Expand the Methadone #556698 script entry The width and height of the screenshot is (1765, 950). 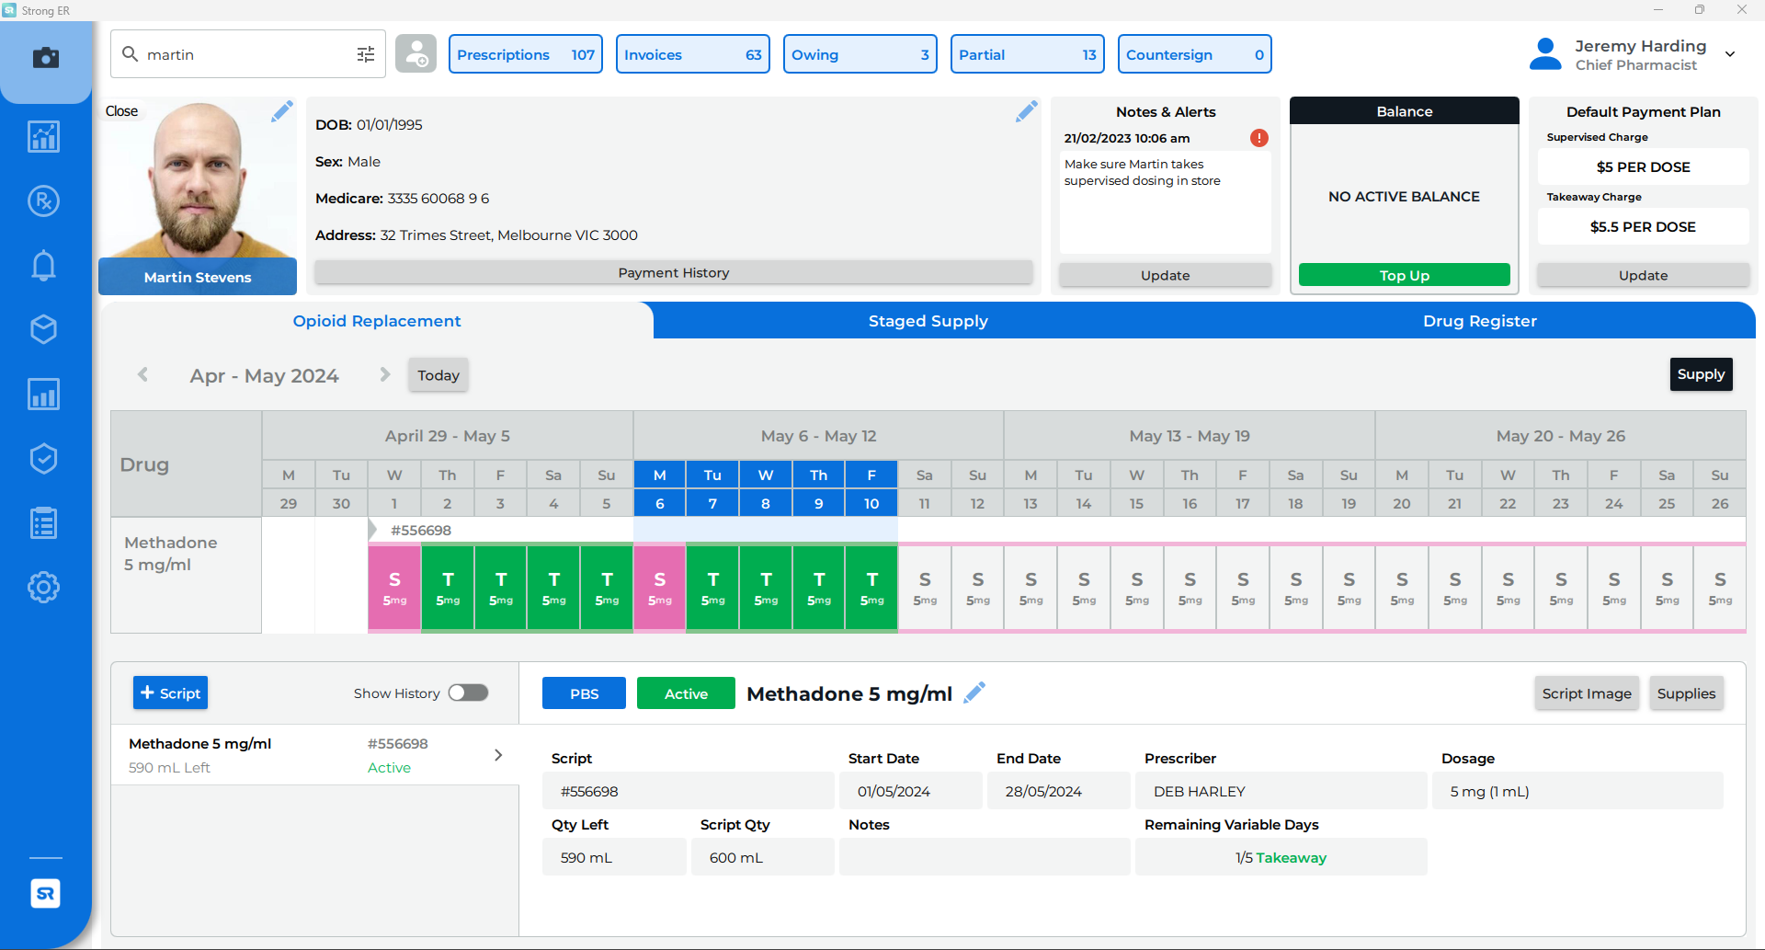point(498,754)
